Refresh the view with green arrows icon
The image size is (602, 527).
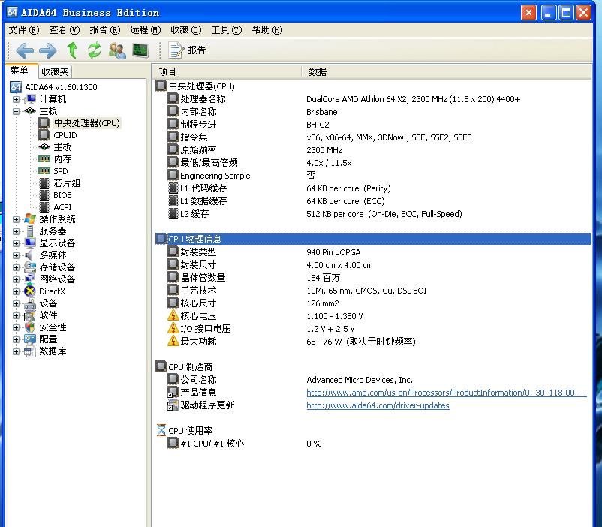[95, 50]
